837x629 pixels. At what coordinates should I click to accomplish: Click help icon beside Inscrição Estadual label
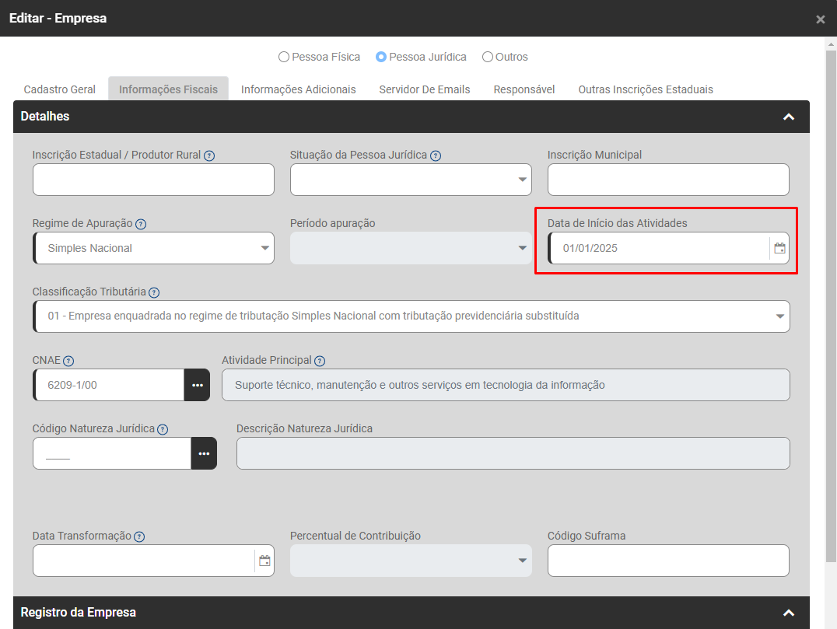pos(209,156)
